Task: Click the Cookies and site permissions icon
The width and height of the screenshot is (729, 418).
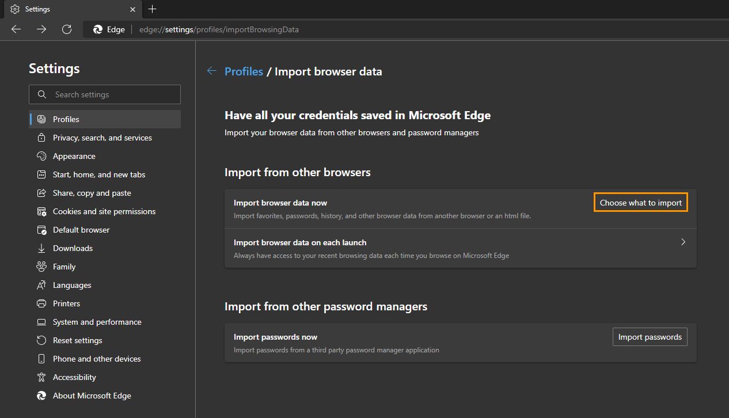Action: pyautogui.click(x=41, y=211)
